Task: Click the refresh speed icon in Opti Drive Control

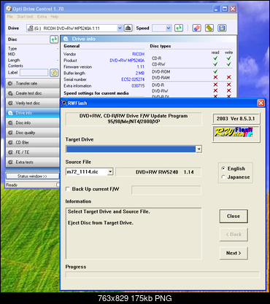Action: [179, 28]
